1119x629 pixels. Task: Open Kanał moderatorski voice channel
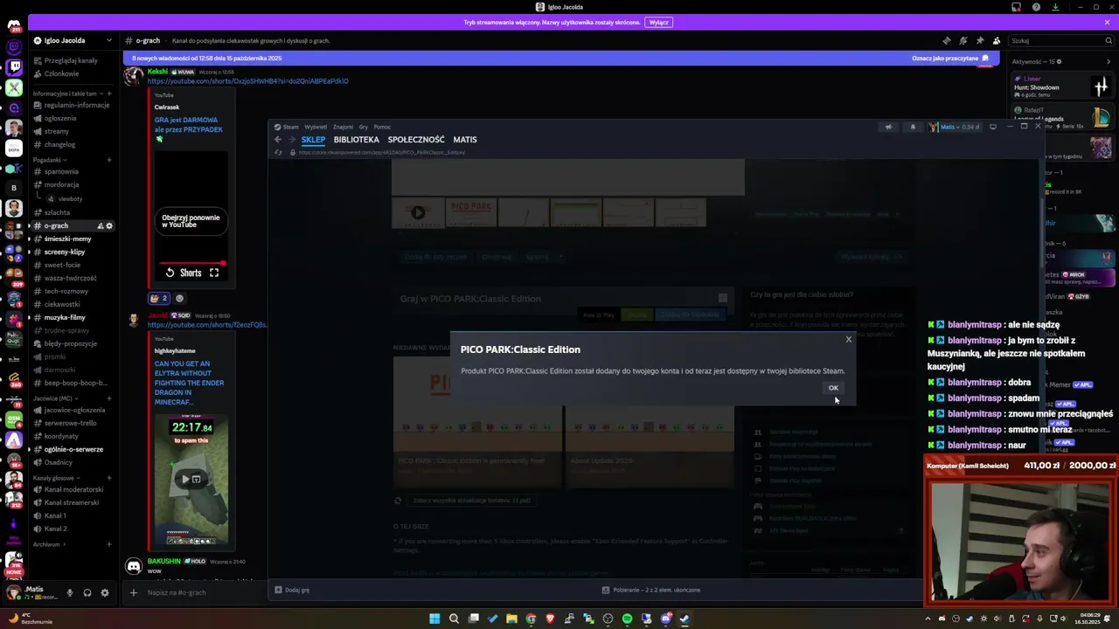[x=73, y=489]
